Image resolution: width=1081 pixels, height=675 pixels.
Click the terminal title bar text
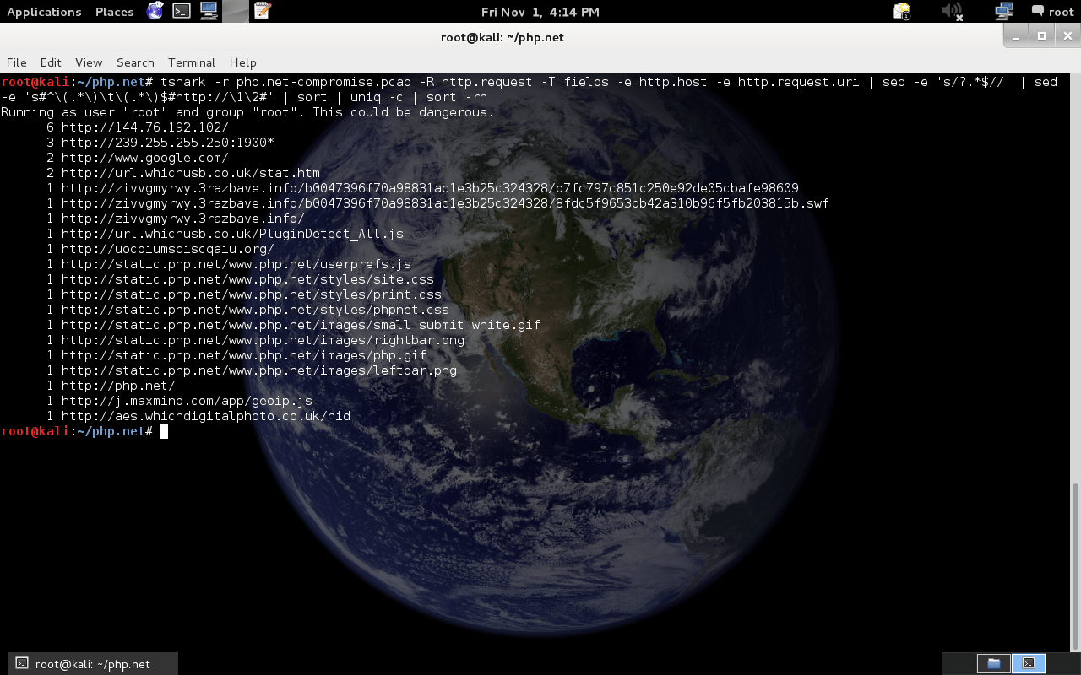click(502, 37)
